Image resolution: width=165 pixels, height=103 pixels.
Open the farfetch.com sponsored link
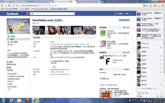click(x=118, y=60)
